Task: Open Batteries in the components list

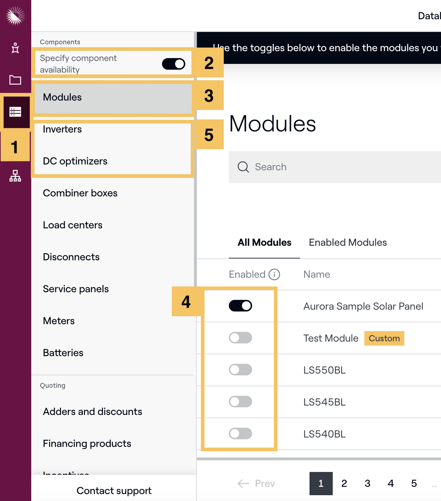Action: coord(63,353)
